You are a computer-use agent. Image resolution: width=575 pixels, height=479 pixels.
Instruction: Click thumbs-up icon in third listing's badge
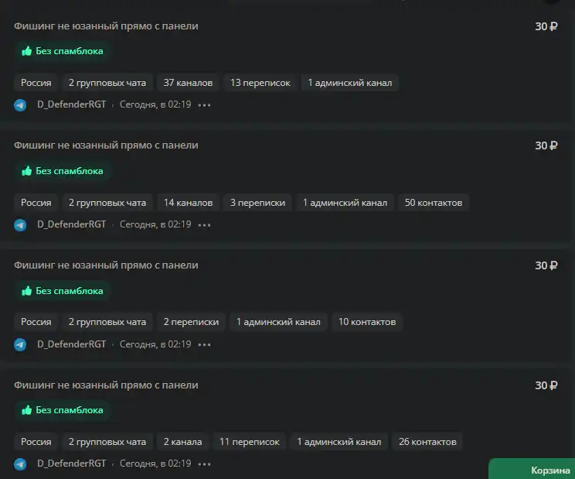click(x=27, y=291)
